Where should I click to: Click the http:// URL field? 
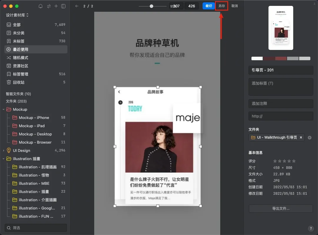pos(281,116)
